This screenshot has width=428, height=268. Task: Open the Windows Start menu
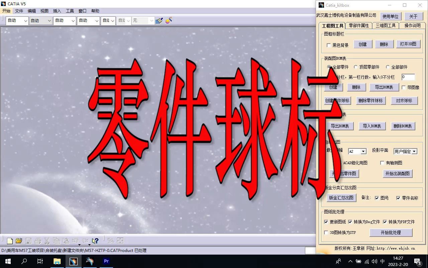coord(8,261)
